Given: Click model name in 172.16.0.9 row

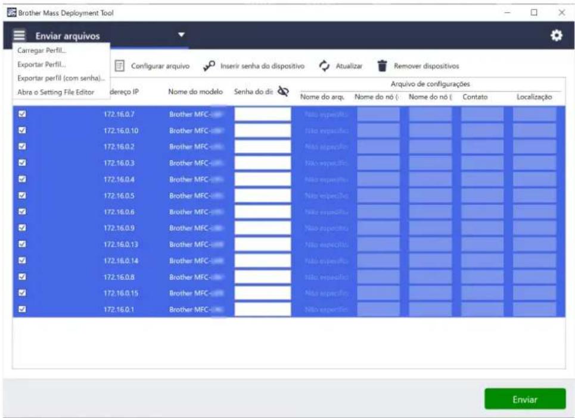Looking at the screenshot, I should pos(196,228).
